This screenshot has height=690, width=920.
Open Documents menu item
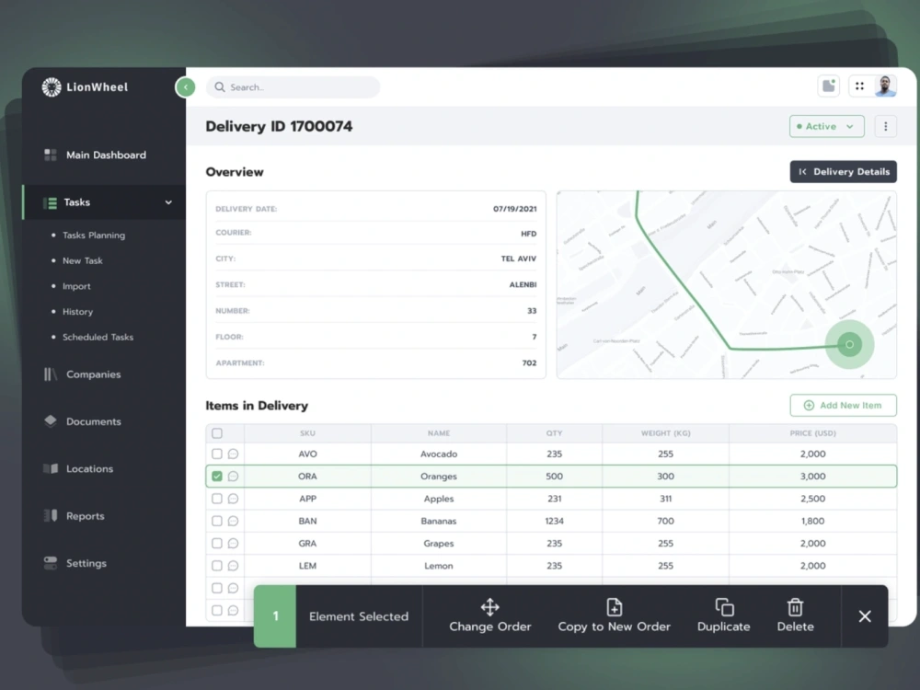click(x=93, y=421)
